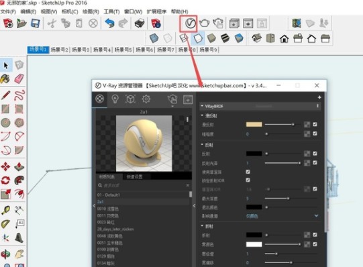Image resolution: width=363 pixels, height=267 pixels.
Task: Collapse the 折射 section header
Action: point(202,226)
